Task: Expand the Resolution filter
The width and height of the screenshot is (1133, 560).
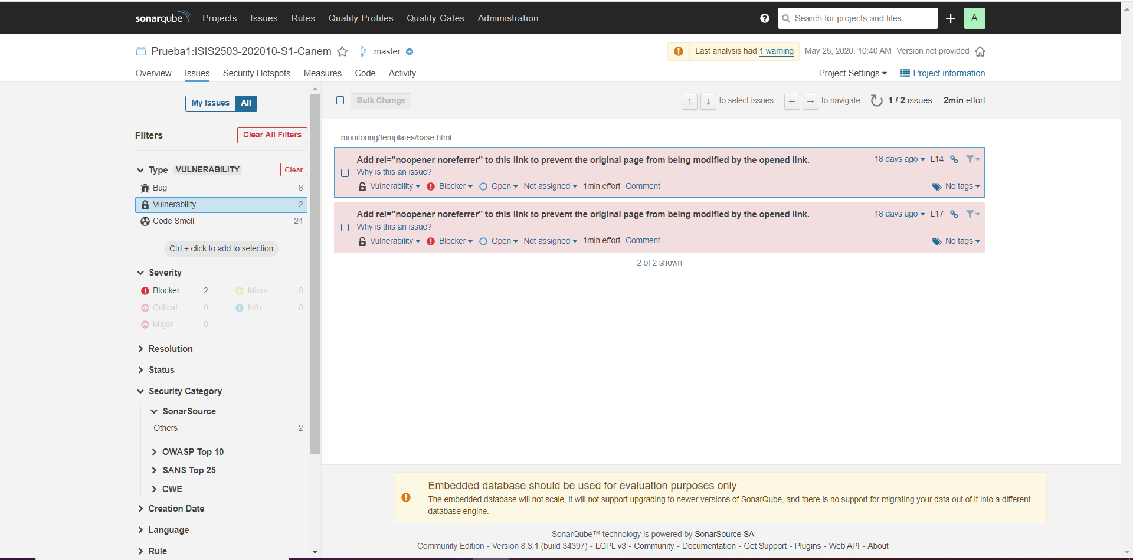Action: [165, 349]
